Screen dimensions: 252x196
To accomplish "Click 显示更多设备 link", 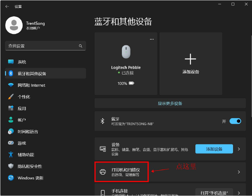I will point(170,103).
